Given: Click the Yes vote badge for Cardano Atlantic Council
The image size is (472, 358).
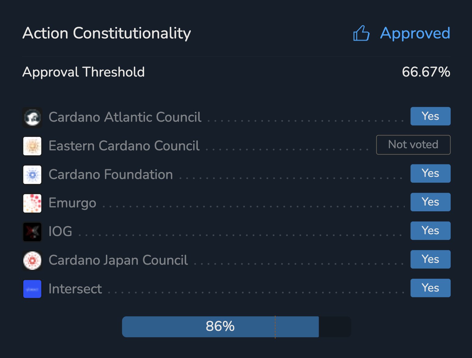Looking at the screenshot, I should tap(430, 116).
